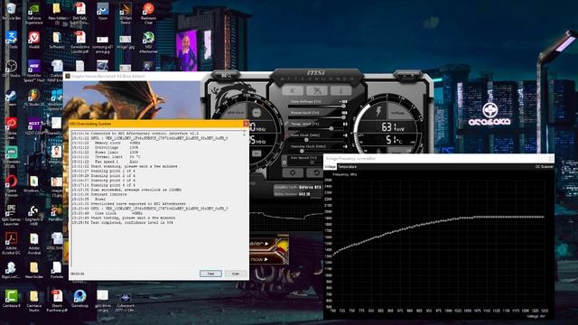Click OC Scanner link in curve editor
Screen dimensions: 578x325
coord(544,167)
